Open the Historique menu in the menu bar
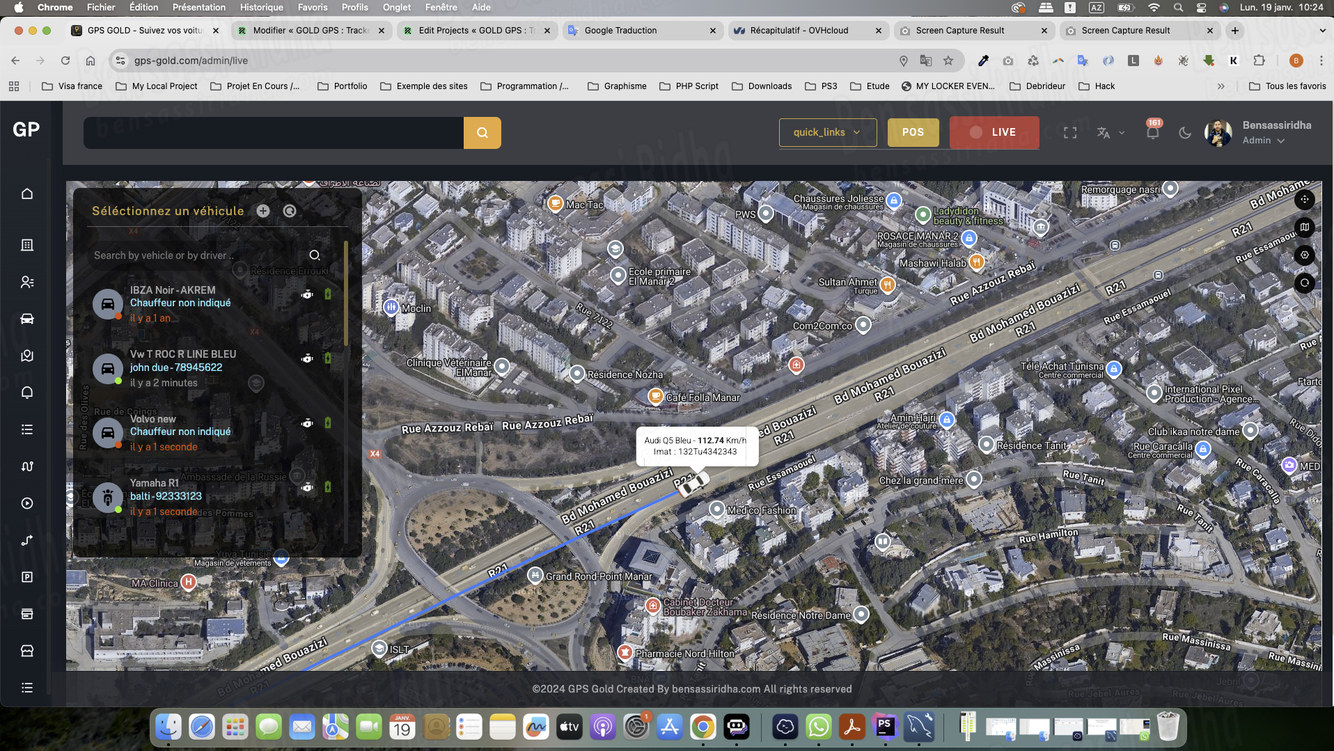Viewport: 1334px width, 751px height. [x=261, y=7]
